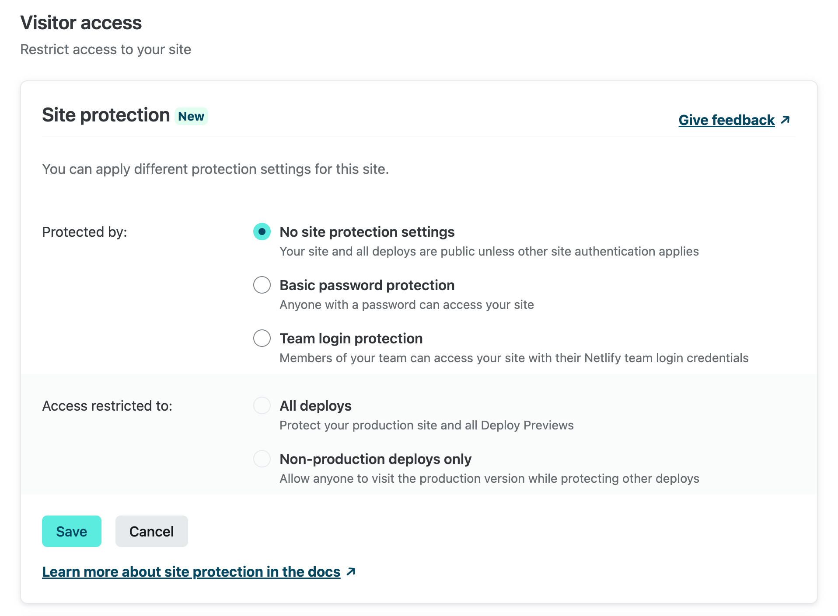Click the Team login protection label text
This screenshot has height=616, width=838.
click(351, 338)
